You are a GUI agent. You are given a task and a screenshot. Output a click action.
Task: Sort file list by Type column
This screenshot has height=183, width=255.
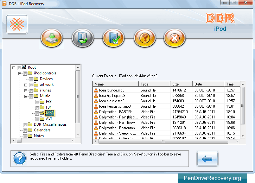(154, 84)
